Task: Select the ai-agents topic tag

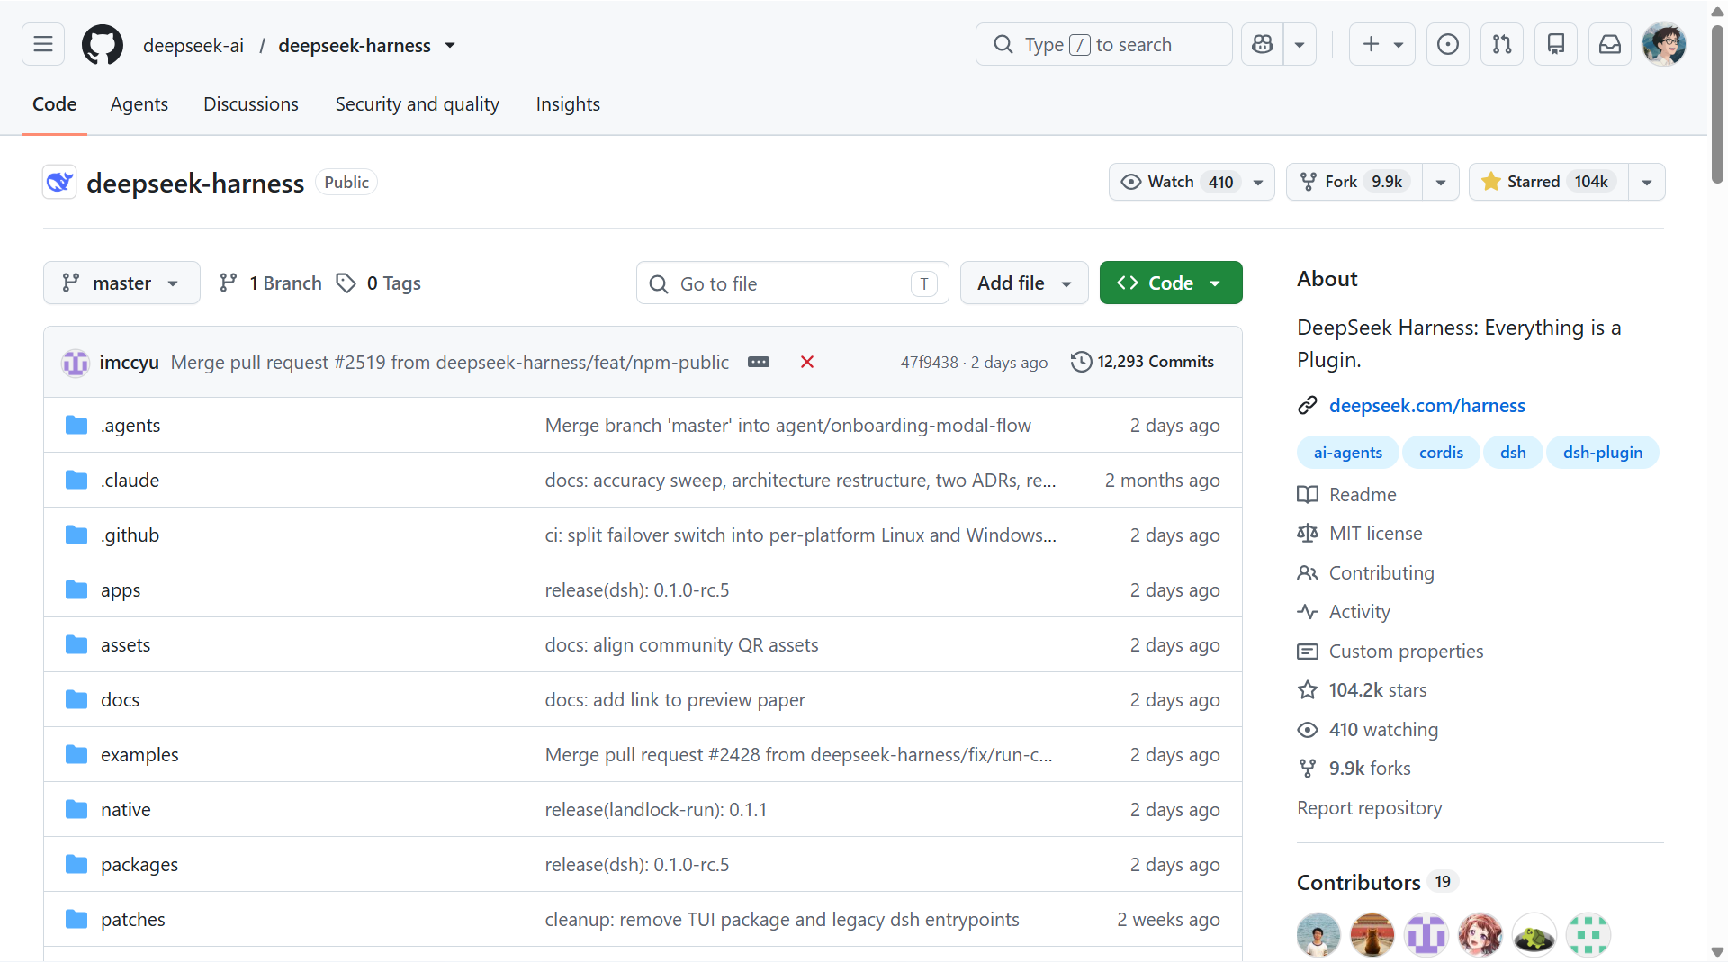Action: pyautogui.click(x=1348, y=453)
